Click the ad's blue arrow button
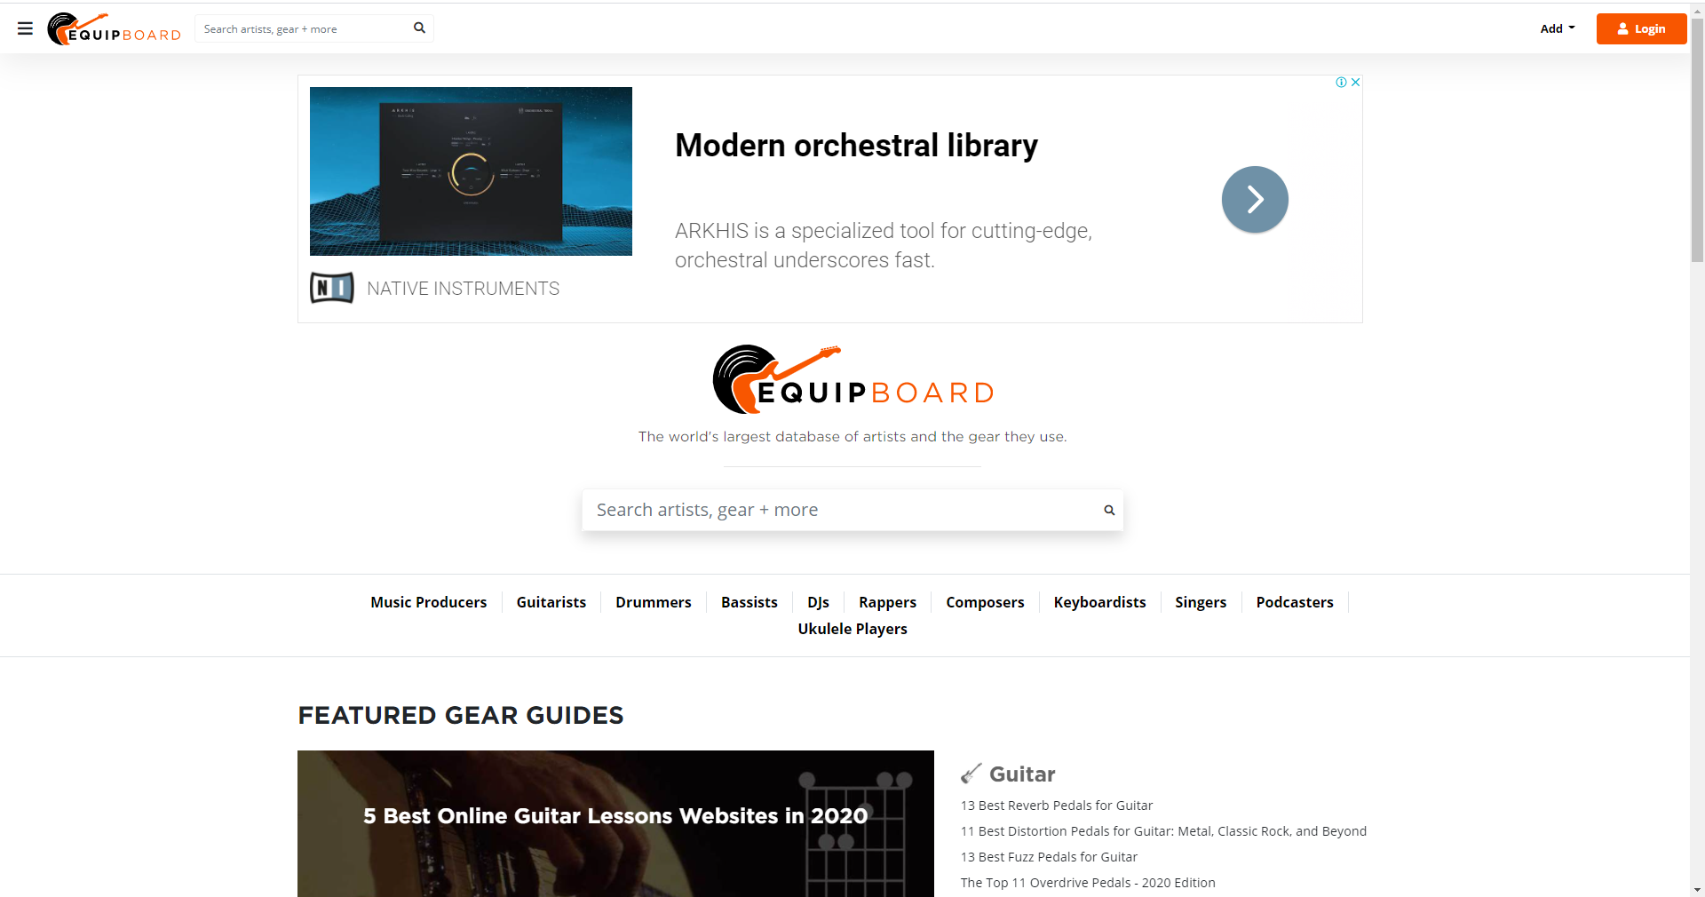This screenshot has height=897, width=1705. pos(1255,200)
